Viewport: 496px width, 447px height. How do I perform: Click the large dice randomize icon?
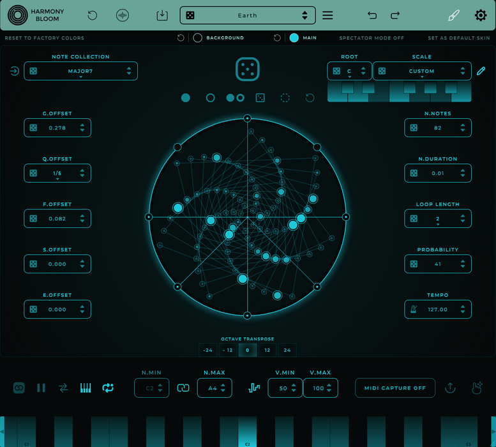pos(247,70)
